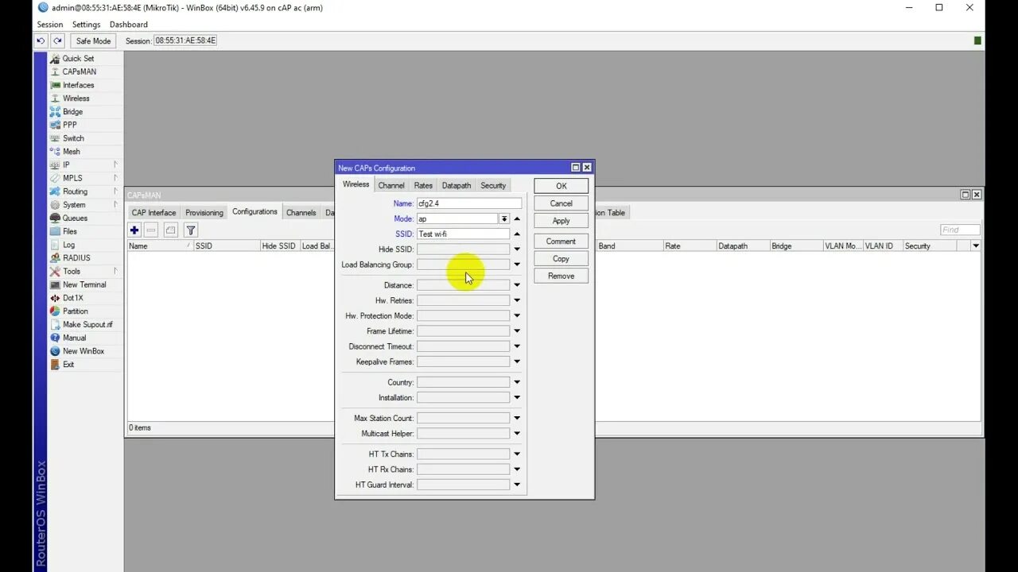Open Dot1X from sidebar

point(72,298)
